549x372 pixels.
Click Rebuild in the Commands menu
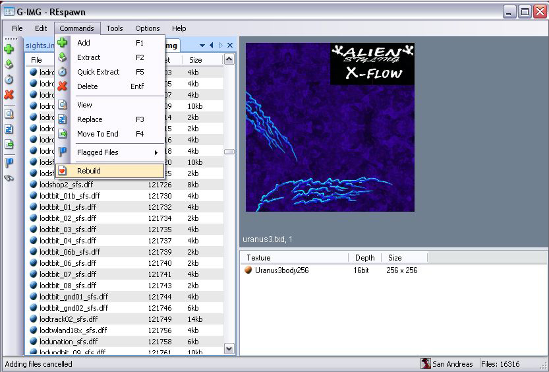[109, 171]
